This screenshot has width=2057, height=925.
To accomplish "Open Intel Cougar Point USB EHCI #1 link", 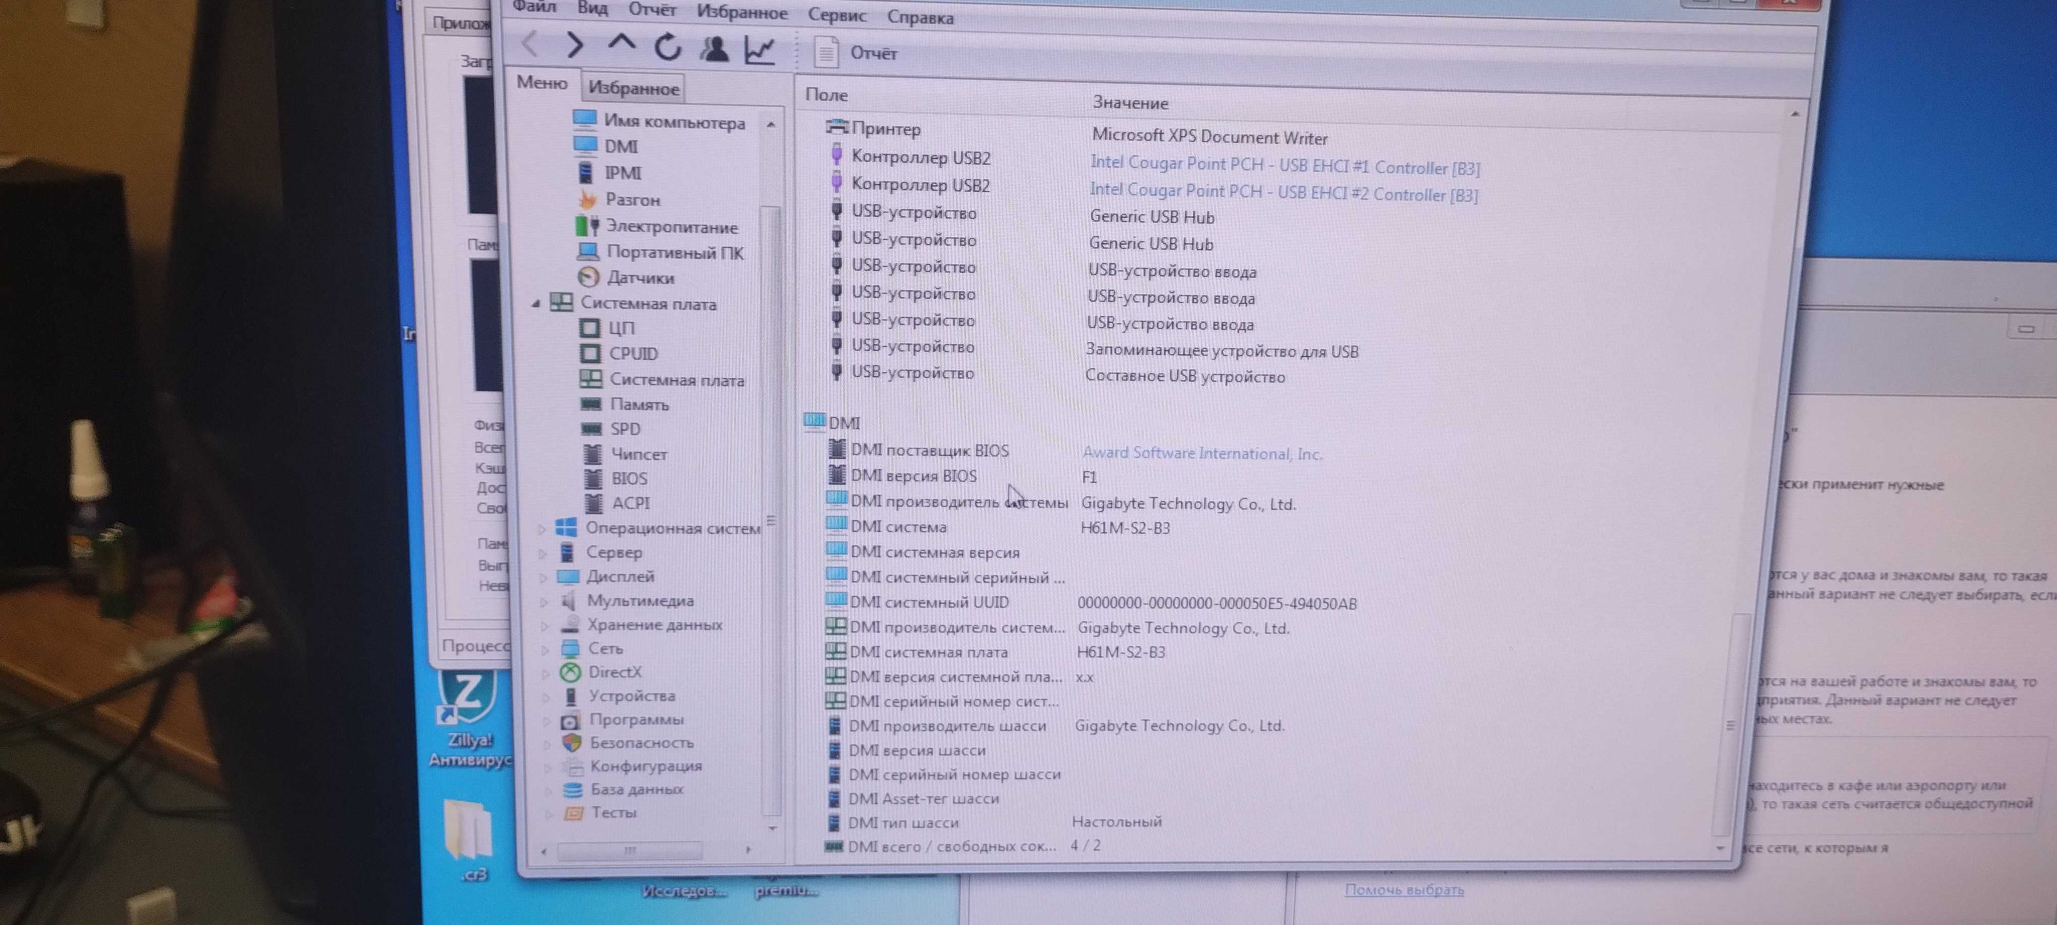I will click(x=1285, y=165).
